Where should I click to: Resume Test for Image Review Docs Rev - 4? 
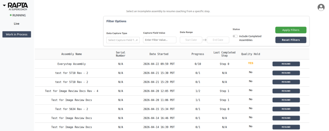(286, 91)
